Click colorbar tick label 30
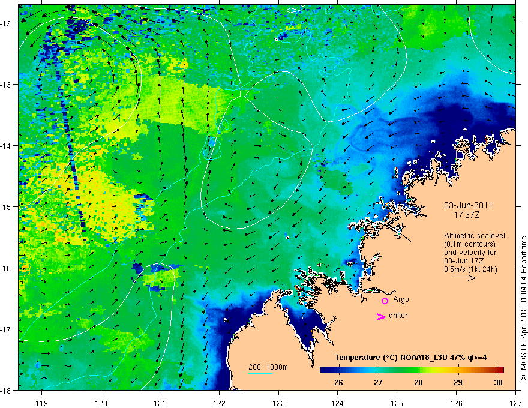The image size is (528, 408). coord(498,382)
